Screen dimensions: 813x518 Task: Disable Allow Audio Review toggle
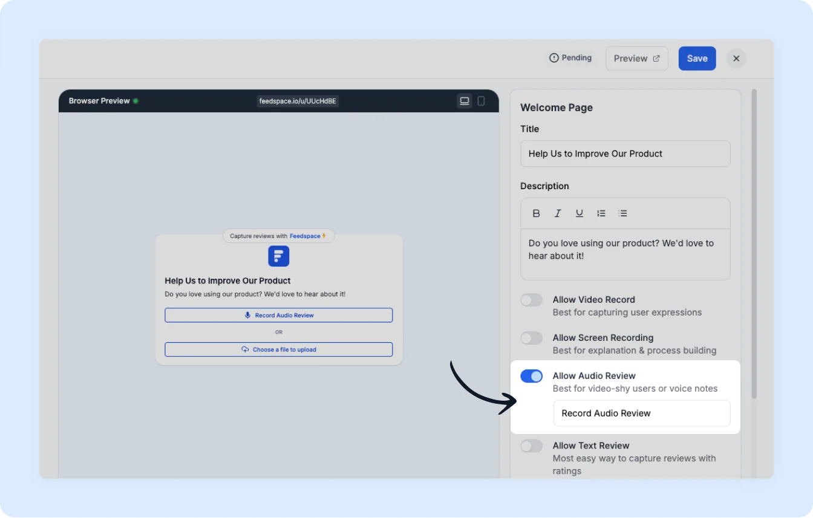(532, 377)
